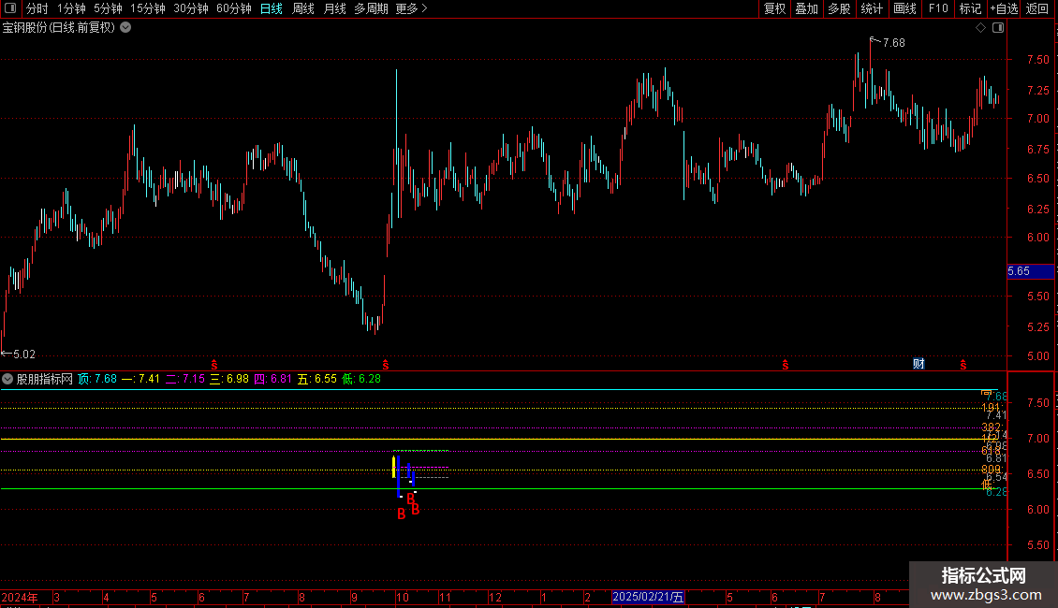Viewport: 1058px width, 608px height.
Task: Click the topmost red B buy signal
Action: click(410, 499)
